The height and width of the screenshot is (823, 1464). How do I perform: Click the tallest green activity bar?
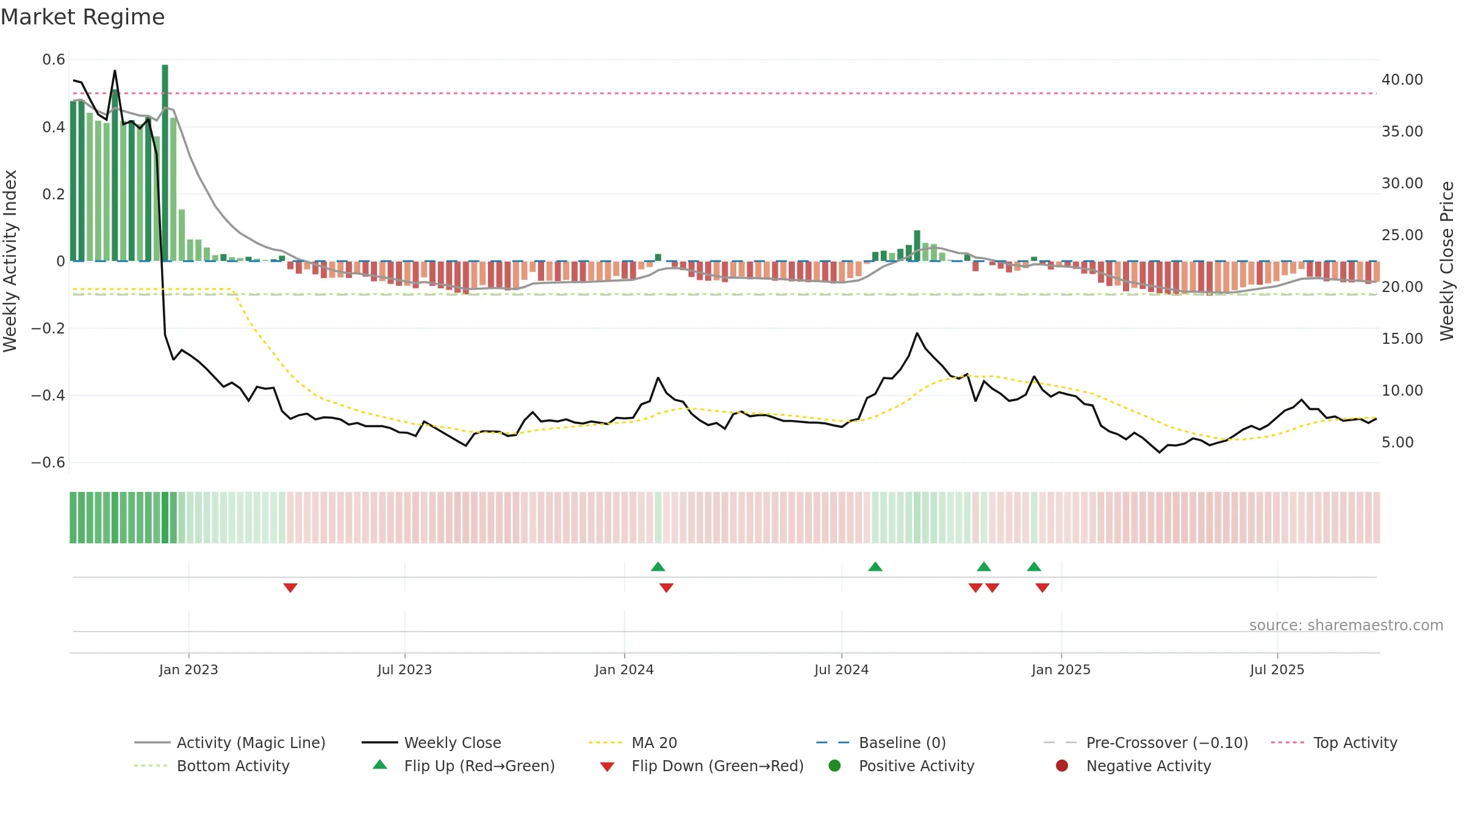pyautogui.click(x=165, y=163)
